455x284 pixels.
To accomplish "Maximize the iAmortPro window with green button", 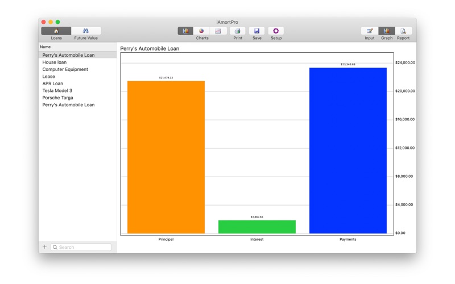I will pyautogui.click(x=58, y=22).
